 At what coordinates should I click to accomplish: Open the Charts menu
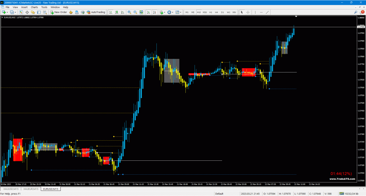(34, 7)
